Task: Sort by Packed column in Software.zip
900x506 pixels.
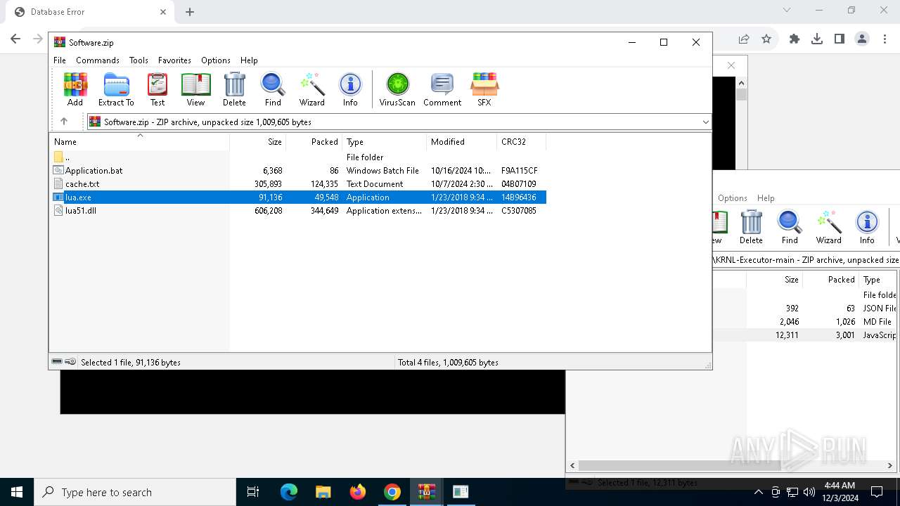Action: click(314, 142)
